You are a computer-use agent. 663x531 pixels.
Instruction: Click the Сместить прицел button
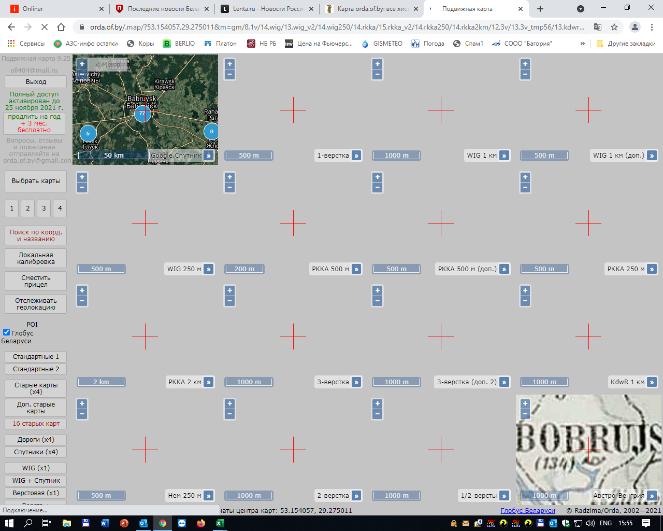[36, 281]
